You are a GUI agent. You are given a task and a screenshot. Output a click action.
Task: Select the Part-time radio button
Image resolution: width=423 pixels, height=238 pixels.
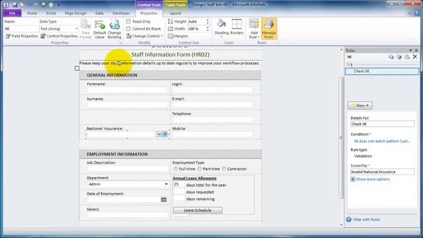pyautogui.click(x=200, y=169)
